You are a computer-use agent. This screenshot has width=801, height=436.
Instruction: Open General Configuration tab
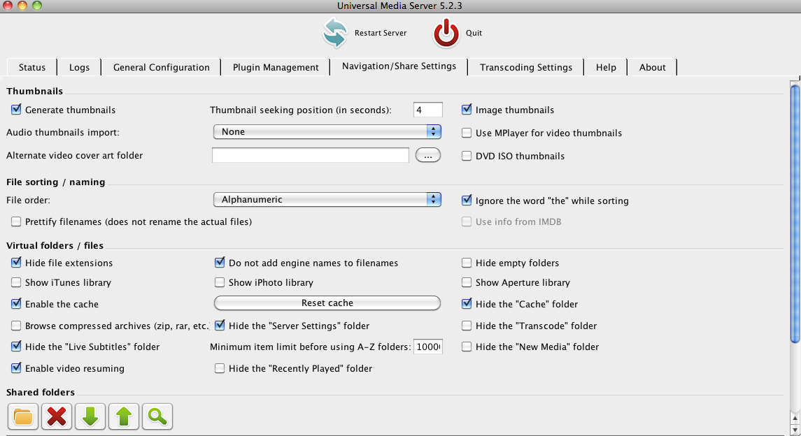[x=162, y=67]
